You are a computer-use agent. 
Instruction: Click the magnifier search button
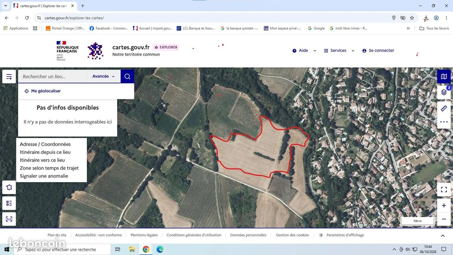point(127,76)
